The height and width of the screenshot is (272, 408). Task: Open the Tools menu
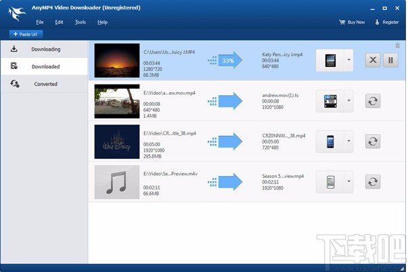[x=80, y=22]
